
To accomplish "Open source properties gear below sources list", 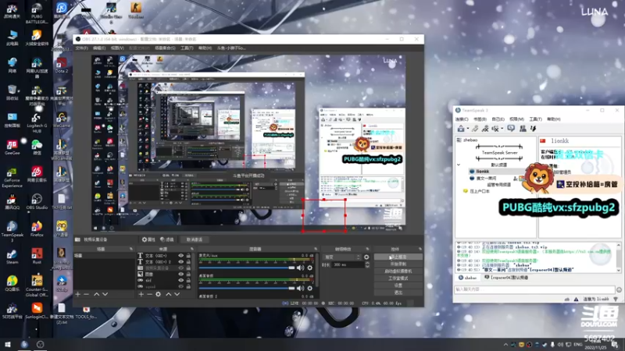I will click(x=159, y=294).
